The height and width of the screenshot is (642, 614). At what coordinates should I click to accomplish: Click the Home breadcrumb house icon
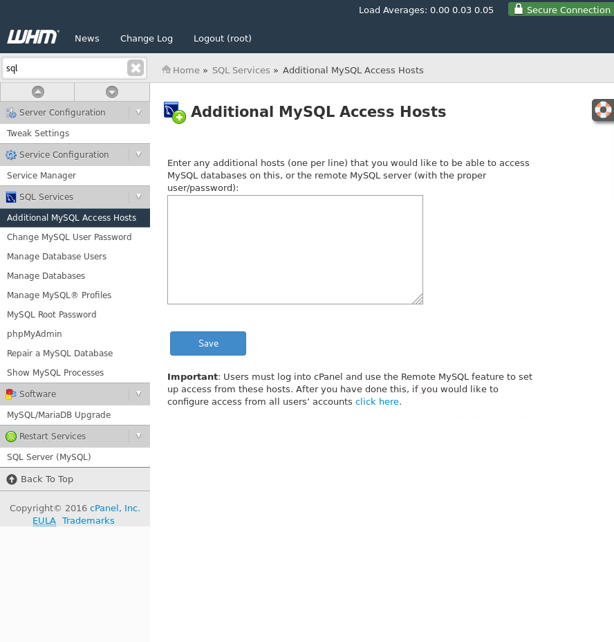[x=166, y=70]
